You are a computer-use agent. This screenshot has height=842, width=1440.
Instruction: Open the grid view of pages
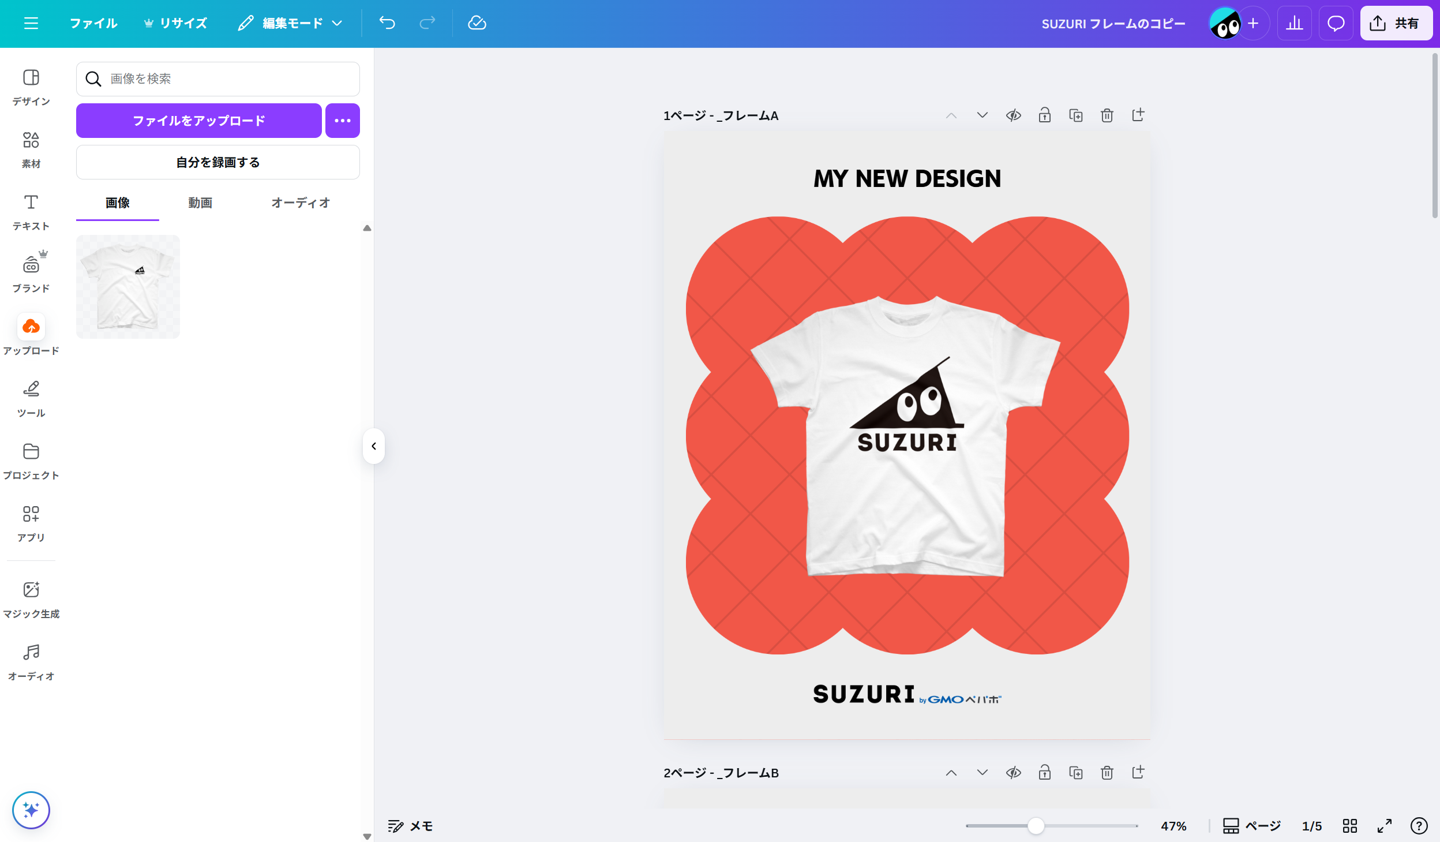[x=1350, y=826]
